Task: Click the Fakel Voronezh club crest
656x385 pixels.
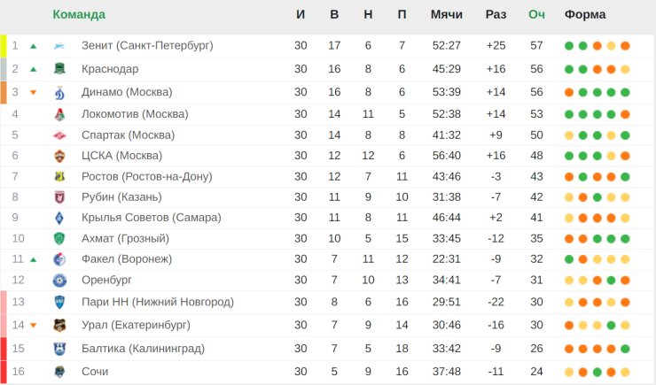Action: [x=59, y=259]
